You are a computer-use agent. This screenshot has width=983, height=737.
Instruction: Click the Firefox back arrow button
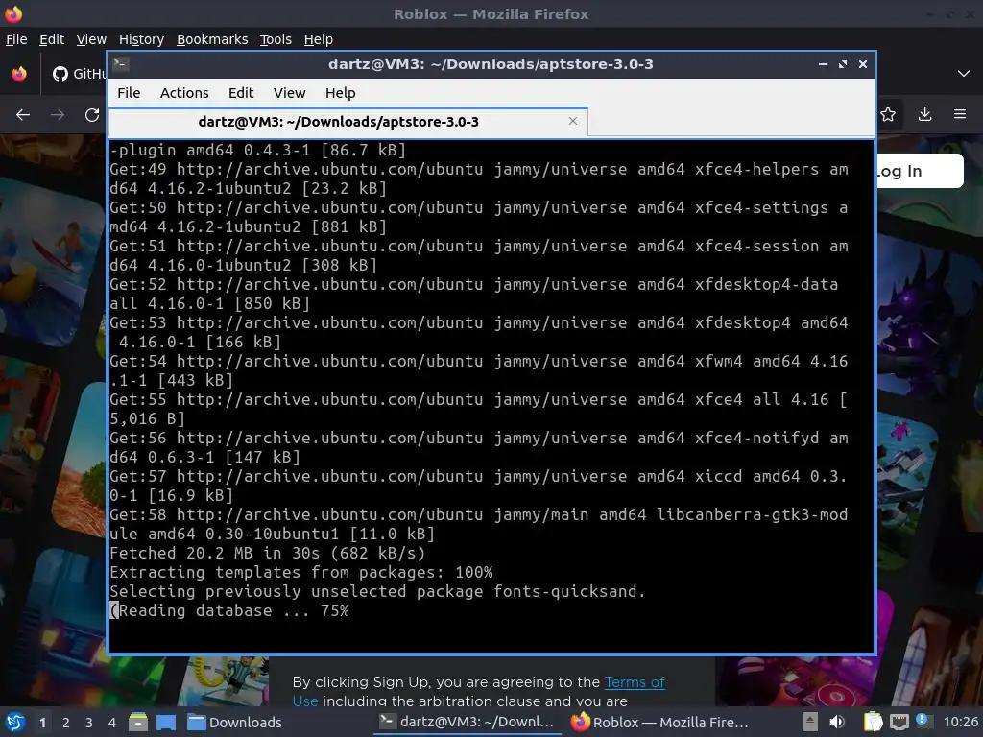click(23, 115)
